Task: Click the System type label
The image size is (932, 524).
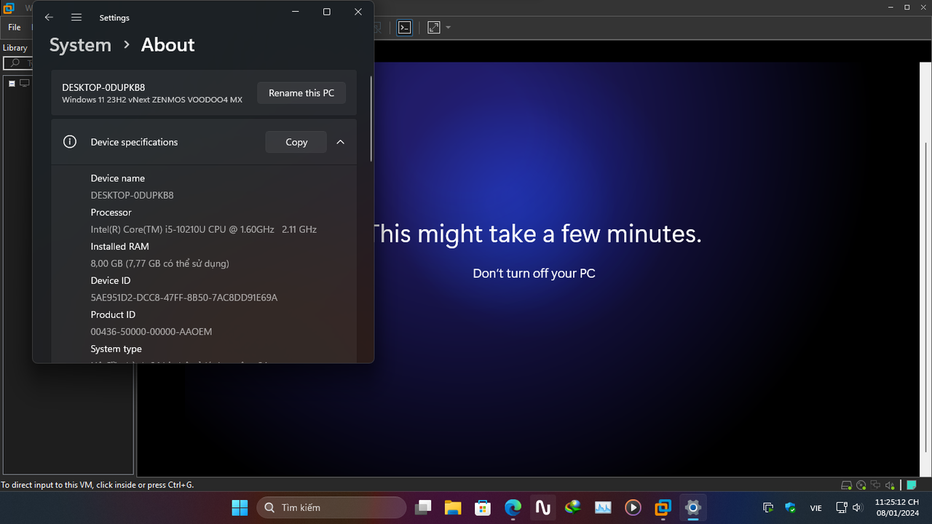Action: click(x=116, y=349)
